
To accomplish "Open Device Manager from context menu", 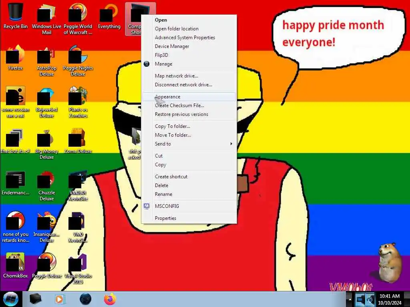I will point(189,46).
